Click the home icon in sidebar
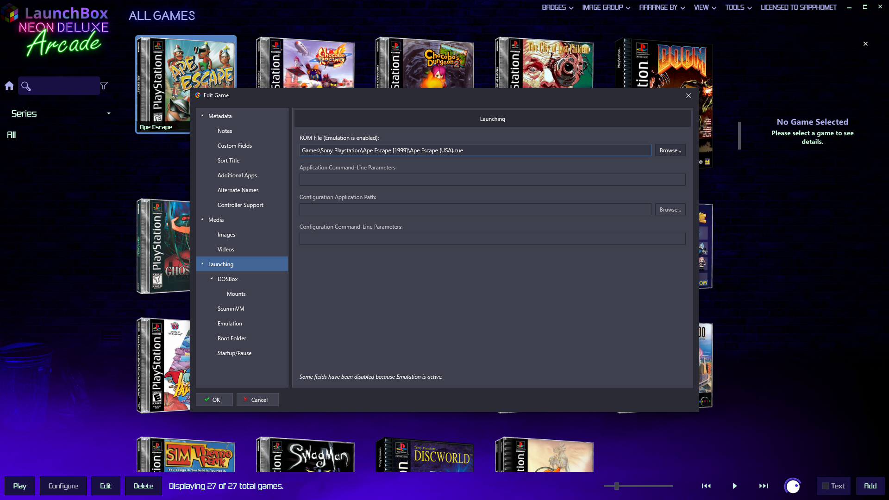 pos(9,86)
